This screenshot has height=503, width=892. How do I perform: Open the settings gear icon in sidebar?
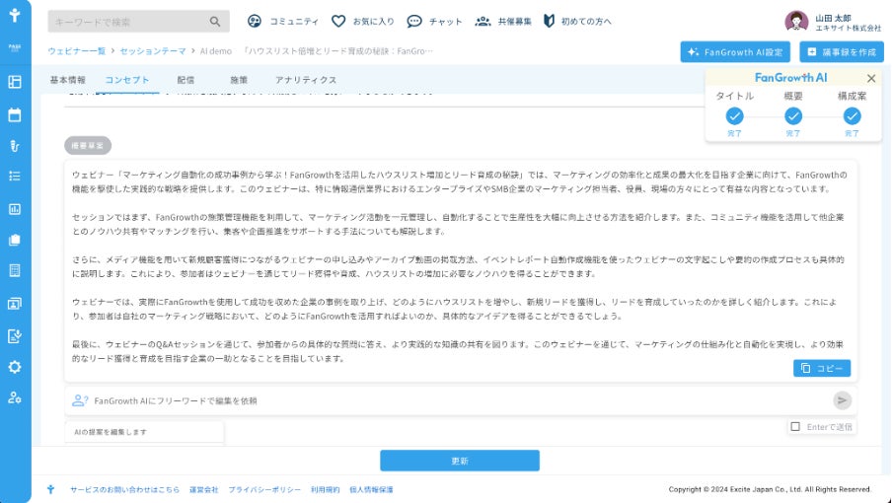(x=15, y=367)
